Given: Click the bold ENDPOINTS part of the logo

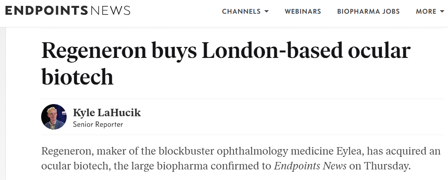Looking at the screenshot, I should [x=47, y=11].
